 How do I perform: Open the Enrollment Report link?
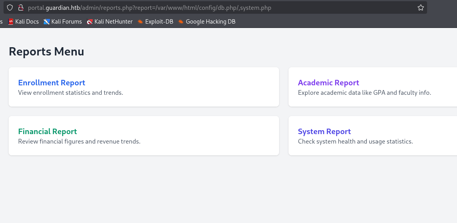click(x=52, y=83)
